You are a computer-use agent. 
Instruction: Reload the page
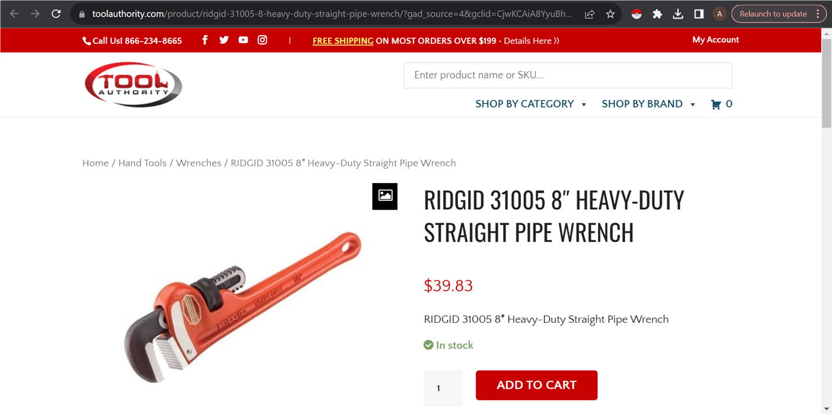(x=56, y=14)
